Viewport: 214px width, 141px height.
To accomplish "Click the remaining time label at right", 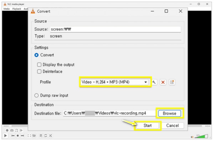I will (208, 126).
